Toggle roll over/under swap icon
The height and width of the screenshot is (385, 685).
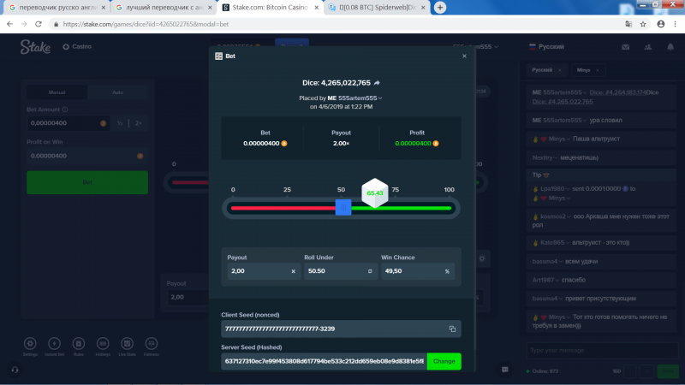click(x=370, y=271)
